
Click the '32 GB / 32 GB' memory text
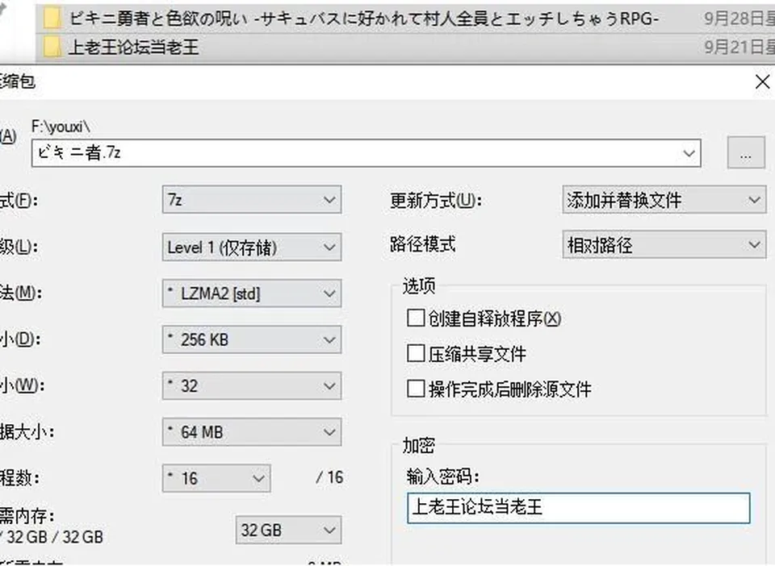[x=54, y=536]
